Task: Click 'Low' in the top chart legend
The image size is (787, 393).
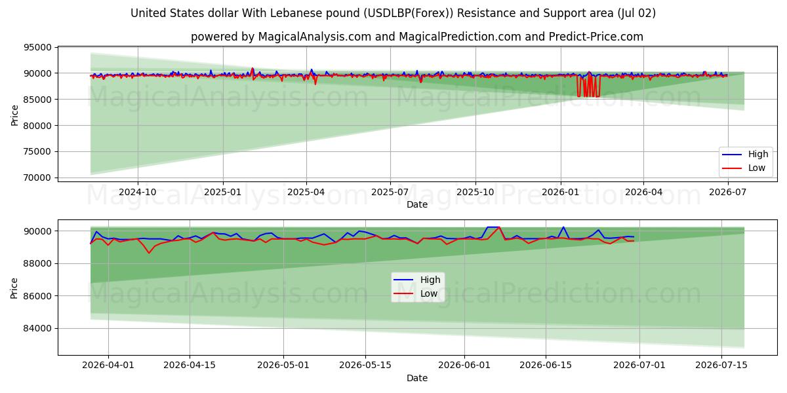Action: point(757,168)
